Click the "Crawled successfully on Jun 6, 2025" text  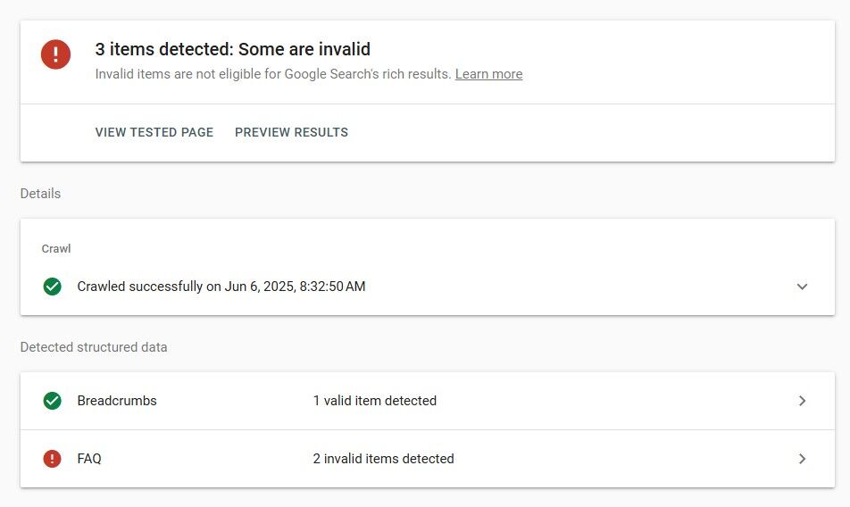pos(221,287)
